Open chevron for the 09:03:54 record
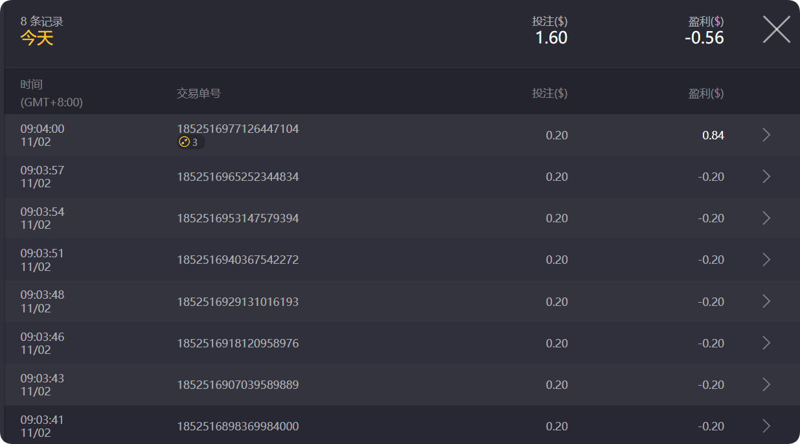Viewport: 800px width, 444px height. 766,218
